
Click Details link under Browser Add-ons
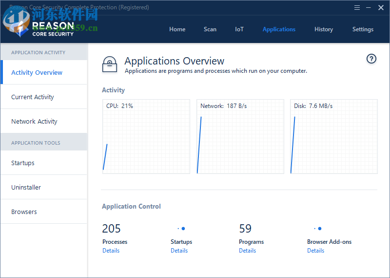tap(315, 251)
